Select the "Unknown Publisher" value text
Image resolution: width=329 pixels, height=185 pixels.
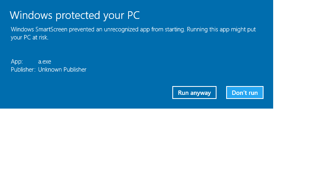click(62, 70)
